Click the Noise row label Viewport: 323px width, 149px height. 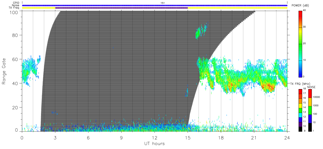(x=16, y=5)
